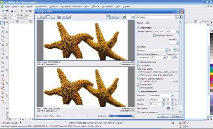Select the Polygon tool in CorelDRAW toolbox

(3, 58)
